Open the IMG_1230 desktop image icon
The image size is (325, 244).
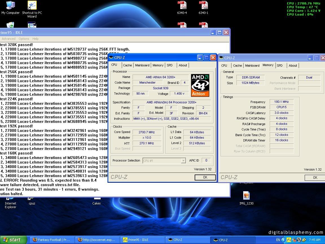246,196
